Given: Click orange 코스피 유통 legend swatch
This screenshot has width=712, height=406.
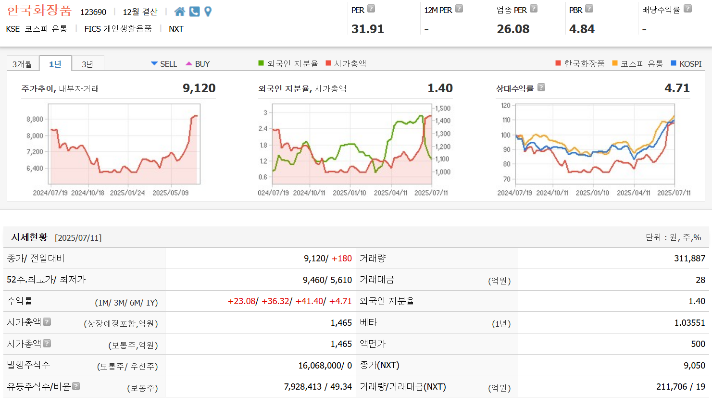Looking at the screenshot, I should 615,63.
